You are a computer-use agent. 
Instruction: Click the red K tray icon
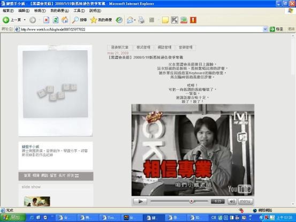click(x=267, y=218)
